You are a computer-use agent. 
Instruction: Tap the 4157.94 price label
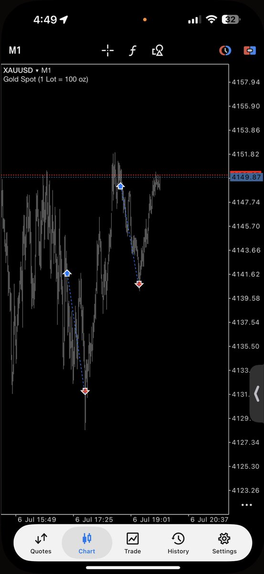[x=245, y=82]
